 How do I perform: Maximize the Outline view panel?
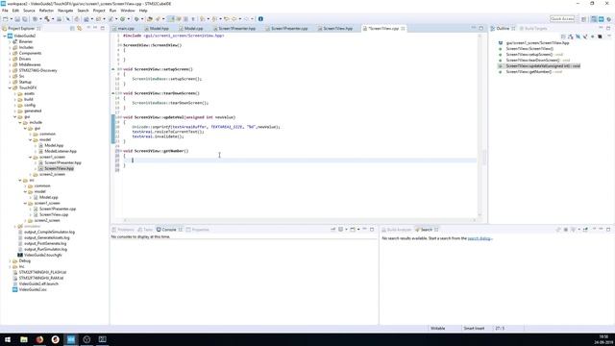608,28
